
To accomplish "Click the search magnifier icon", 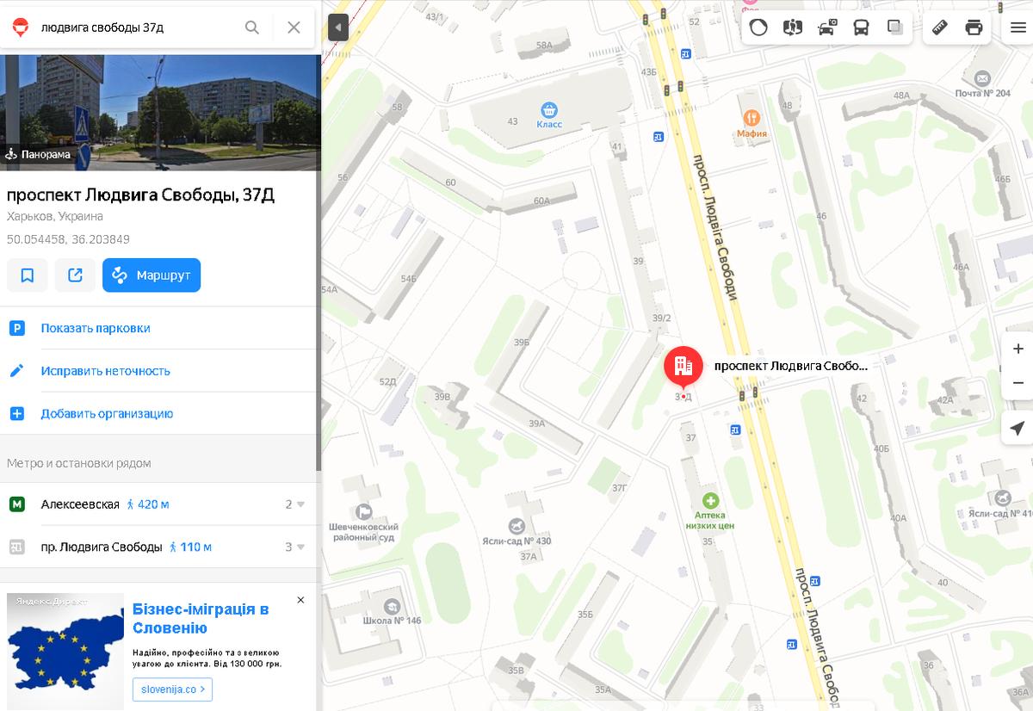I will pos(251,28).
